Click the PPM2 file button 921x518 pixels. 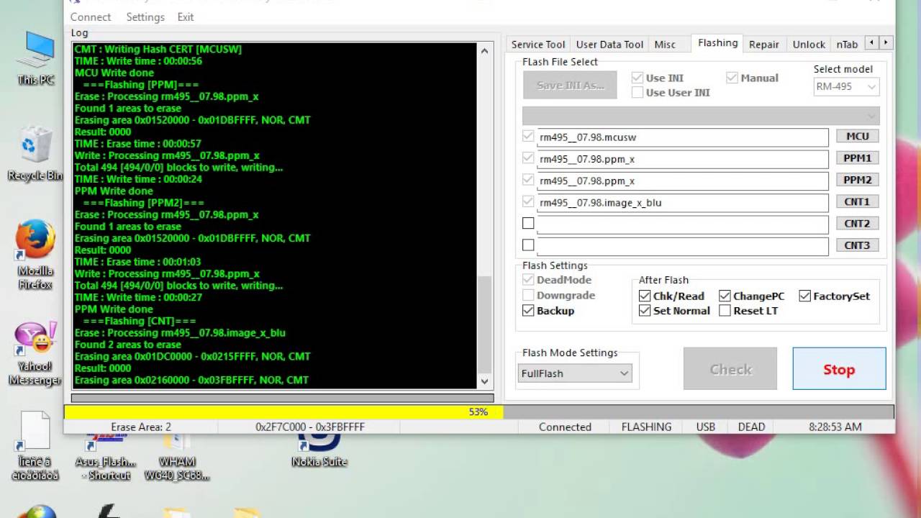pyautogui.click(x=857, y=180)
